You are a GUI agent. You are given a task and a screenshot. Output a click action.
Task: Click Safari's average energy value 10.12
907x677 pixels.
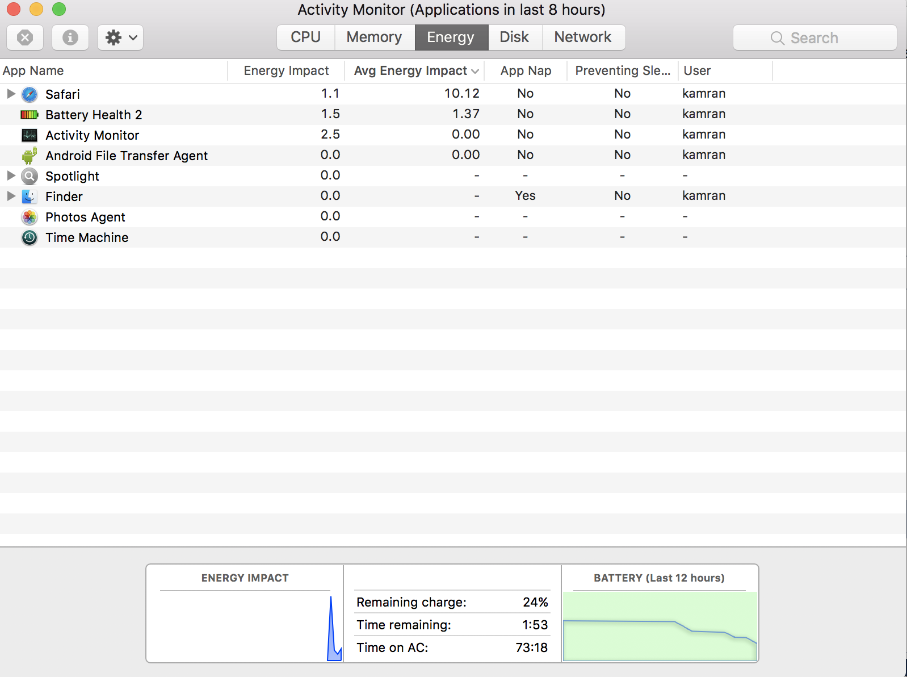(x=462, y=93)
